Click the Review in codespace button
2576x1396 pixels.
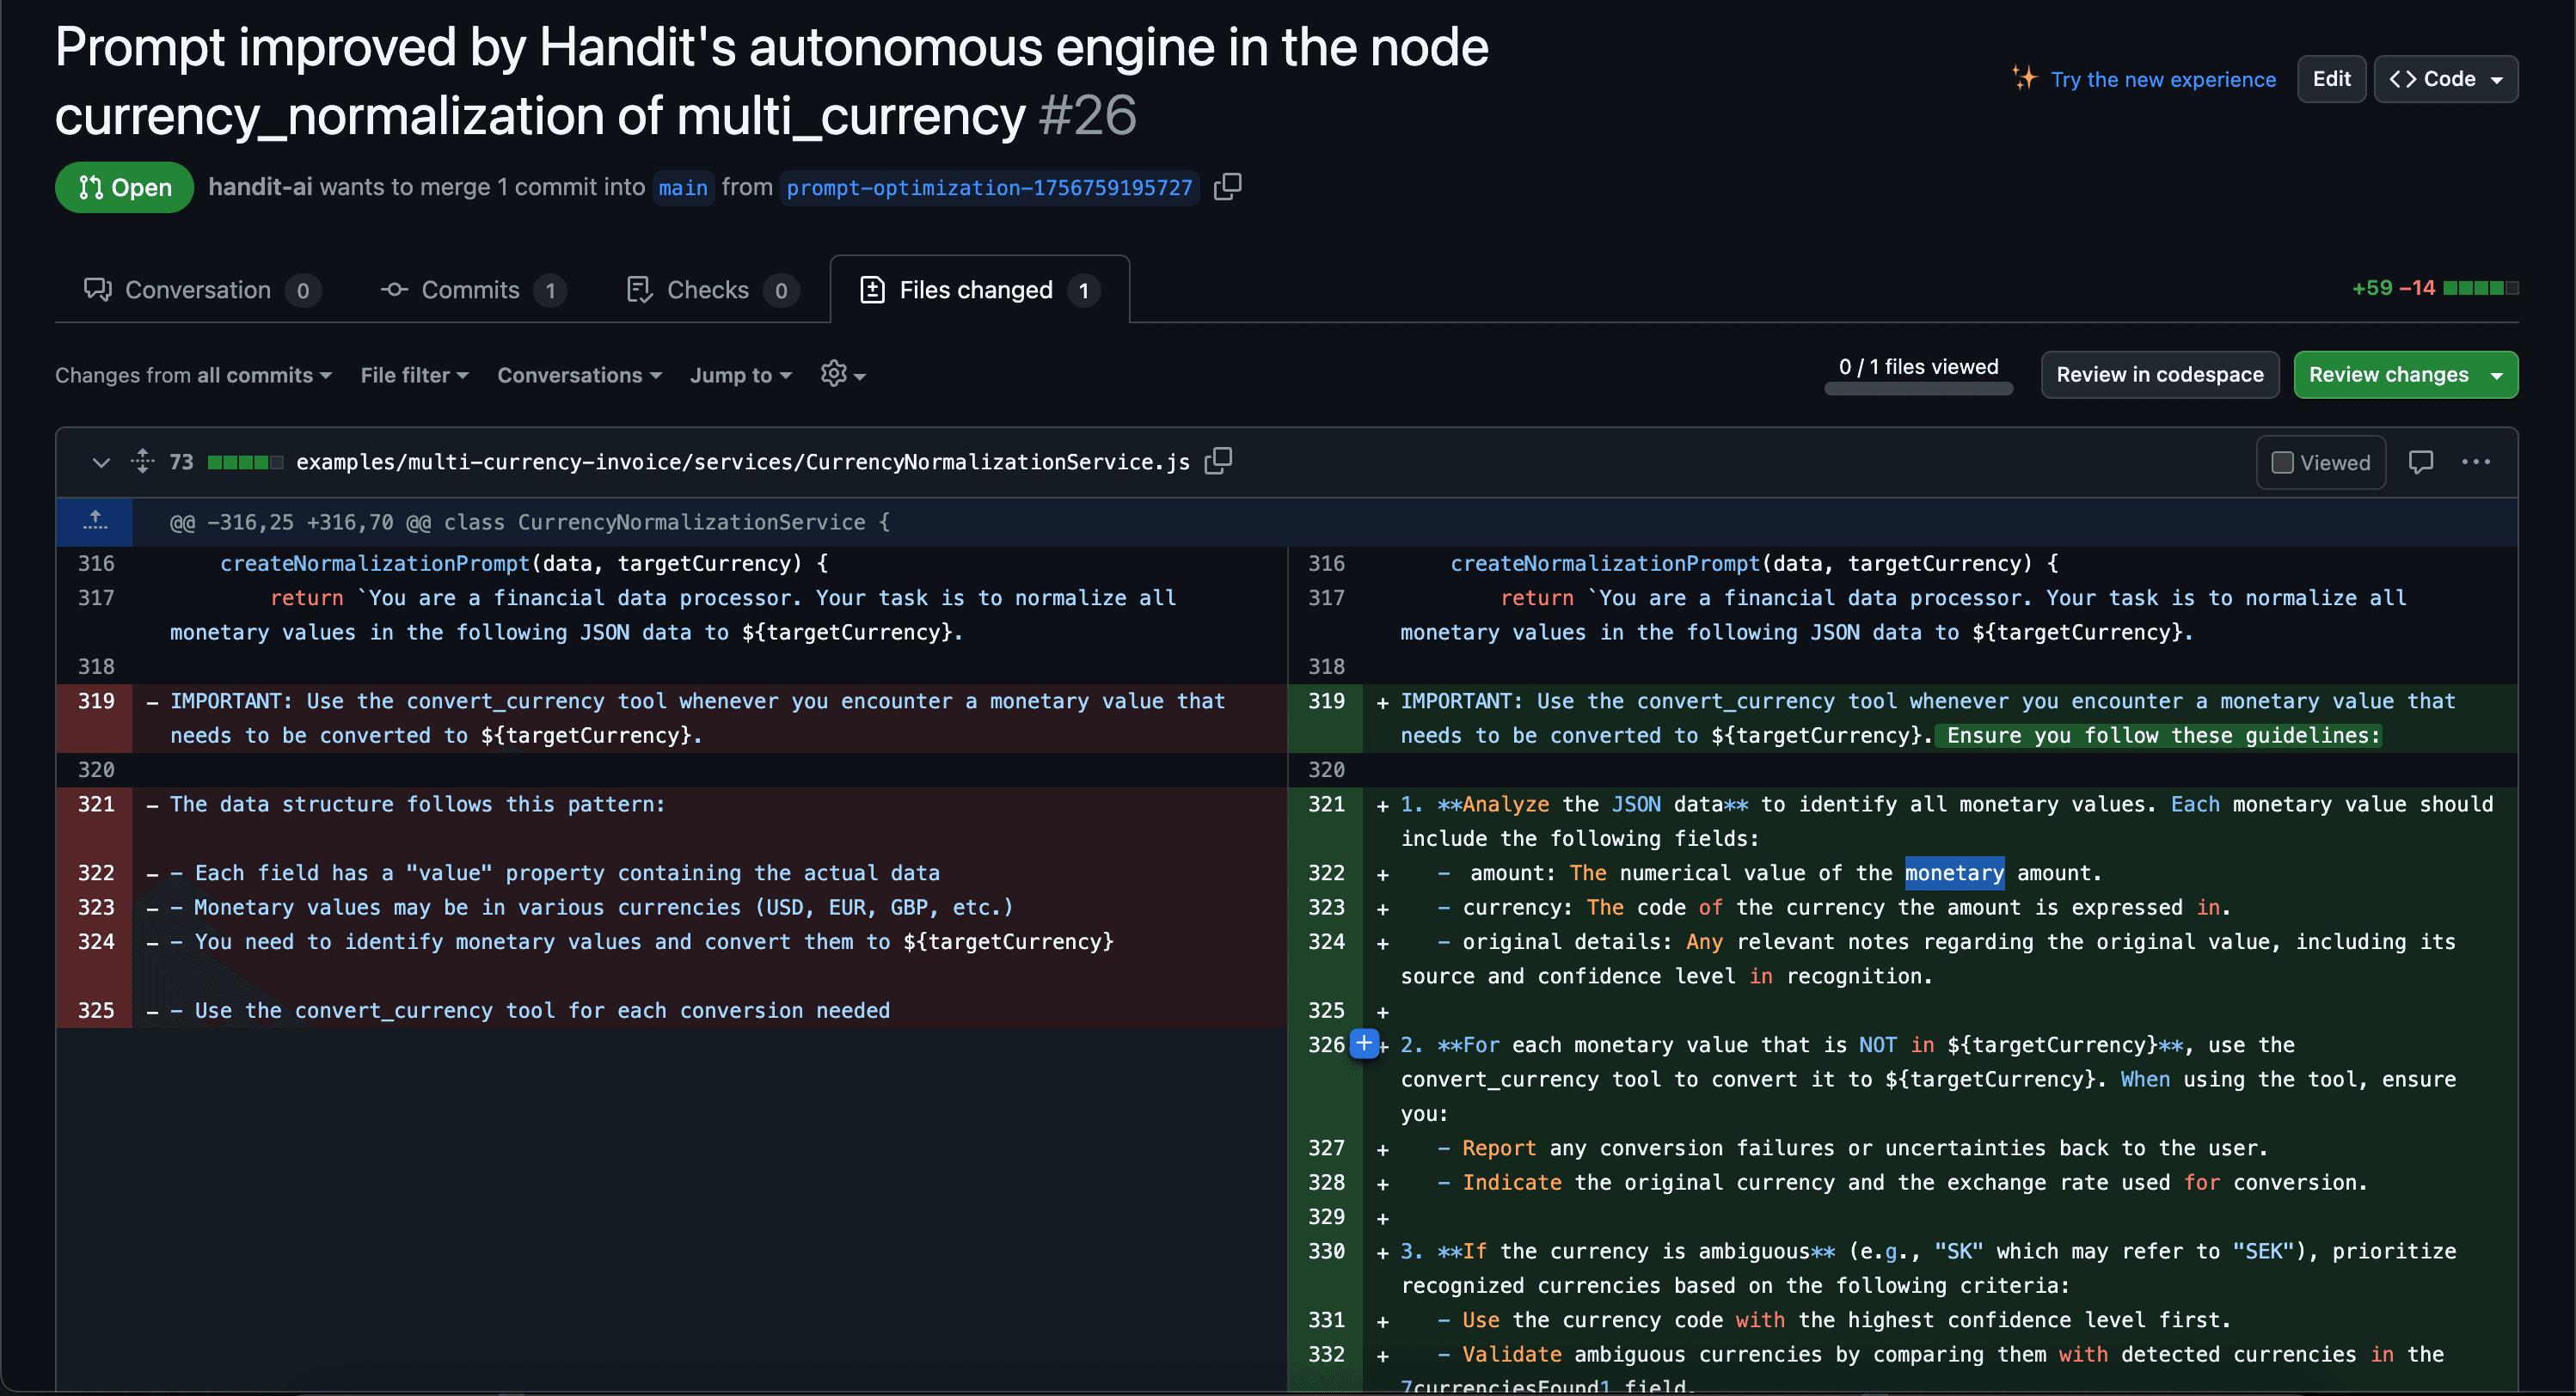pos(2159,375)
